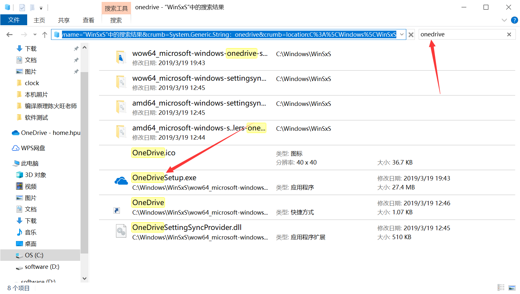Open the 搜索 ribbon tab

tap(116, 20)
